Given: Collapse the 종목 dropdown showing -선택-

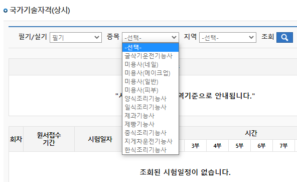Looking at the screenshot, I should [151, 37].
